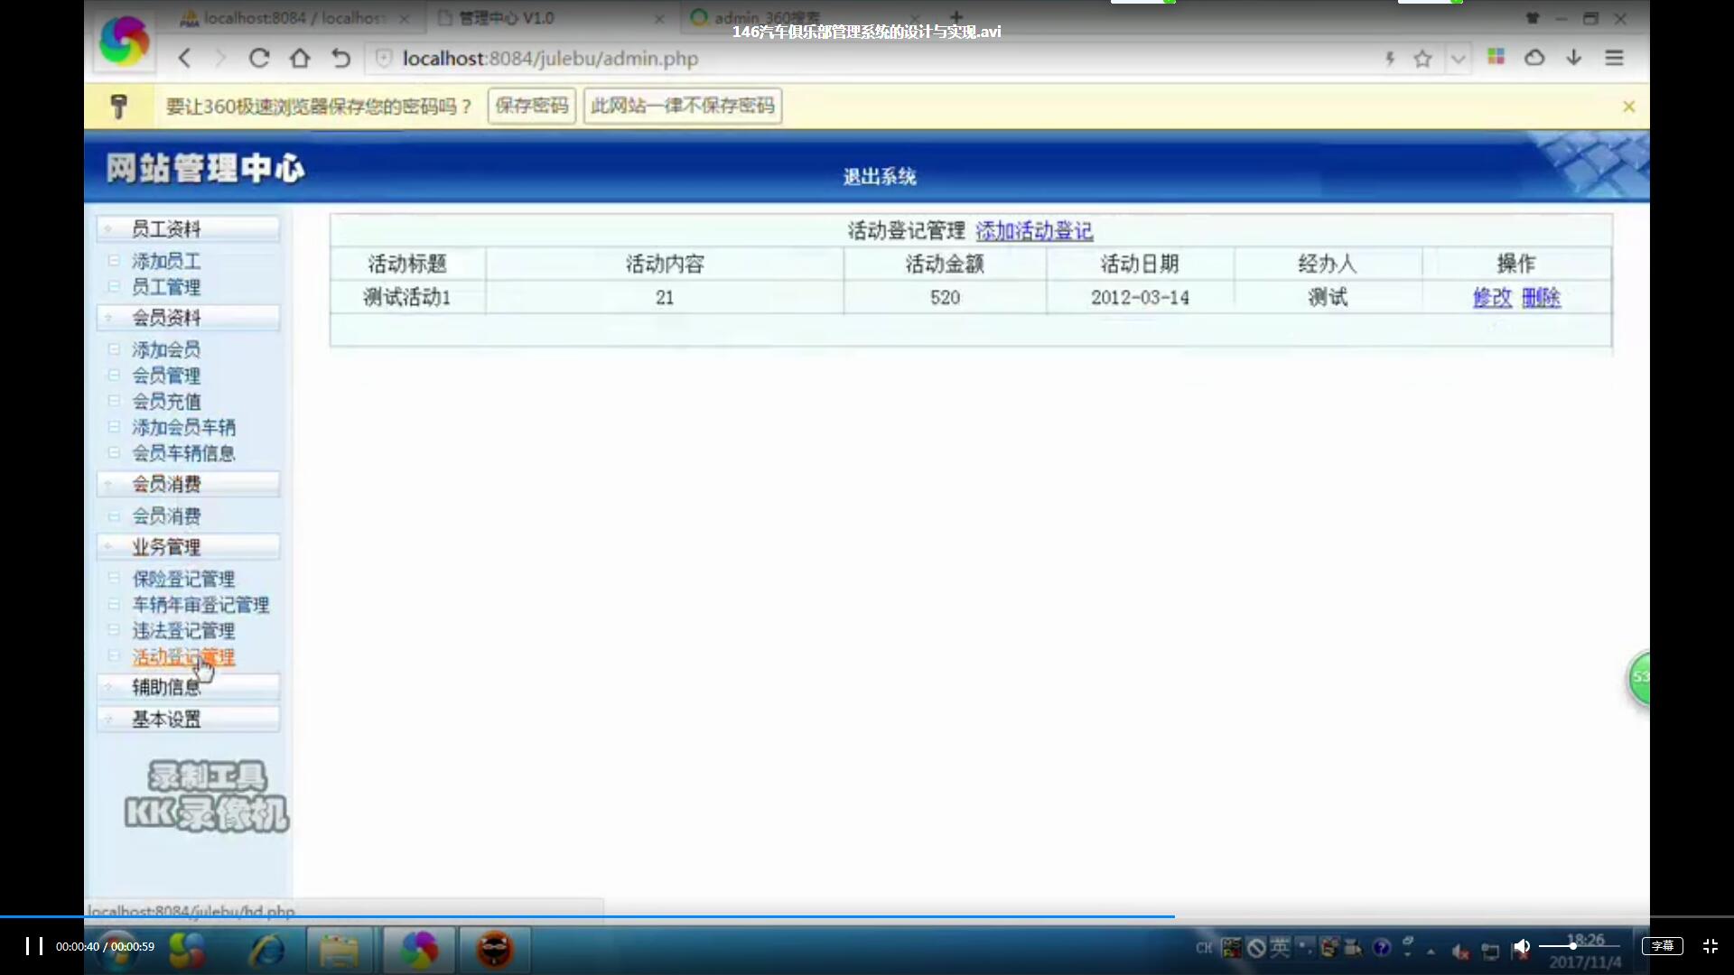The image size is (1734, 975).
Task: Expand the 辅助信息 menu section
Action: coord(189,687)
